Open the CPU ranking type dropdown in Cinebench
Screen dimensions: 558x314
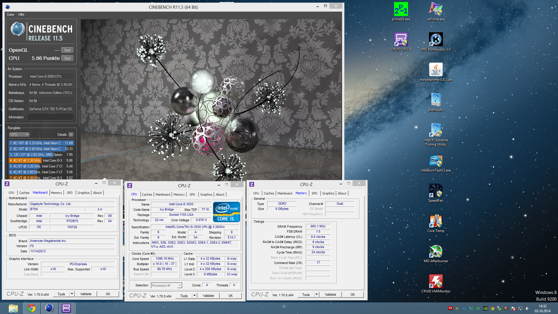19,135
